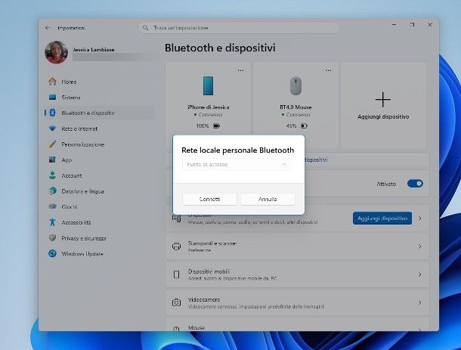Open Home in settings sidebar
This screenshot has width=461, height=350.
[x=99, y=82]
